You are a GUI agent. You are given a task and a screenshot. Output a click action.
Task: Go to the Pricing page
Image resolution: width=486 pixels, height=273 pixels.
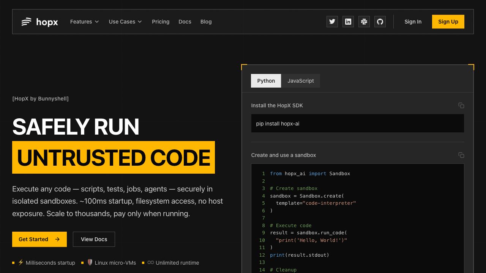click(x=161, y=22)
